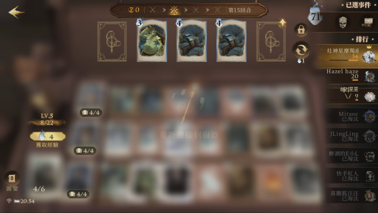Select the troll card costing 3
This screenshot has height=213, width=378.
click(x=152, y=41)
